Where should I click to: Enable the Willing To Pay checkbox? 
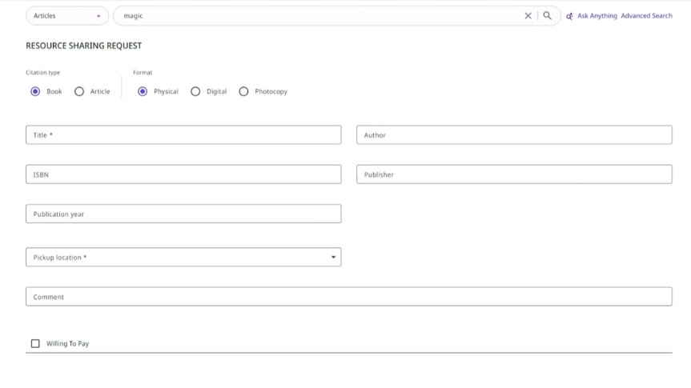[35, 343]
